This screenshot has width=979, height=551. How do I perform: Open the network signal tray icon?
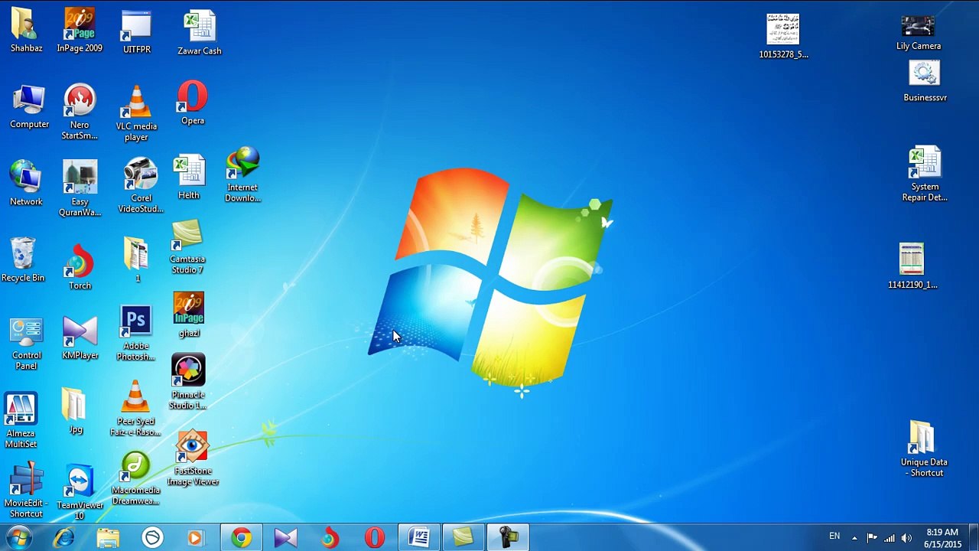pos(890,538)
